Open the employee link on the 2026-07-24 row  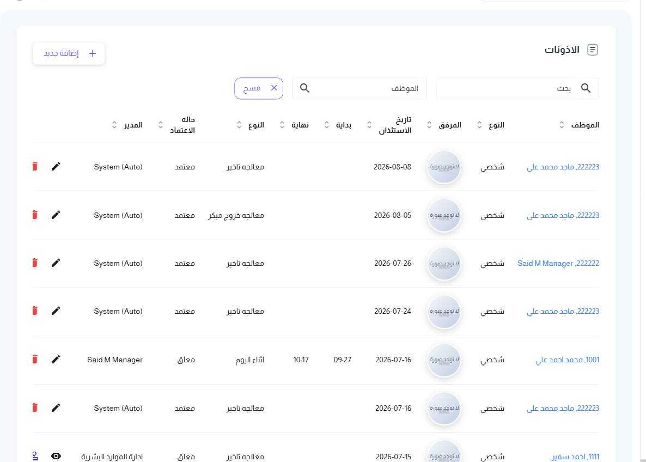[x=563, y=311]
